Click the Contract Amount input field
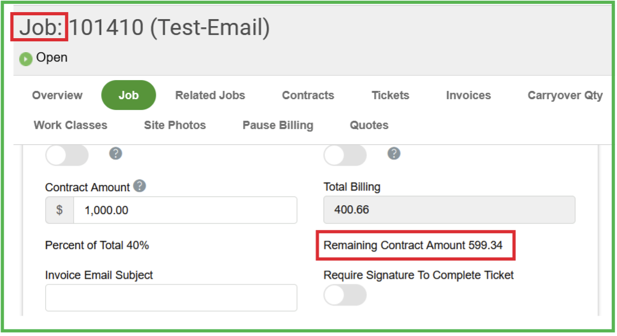The image size is (617, 336). pyautogui.click(x=184, y=210)
